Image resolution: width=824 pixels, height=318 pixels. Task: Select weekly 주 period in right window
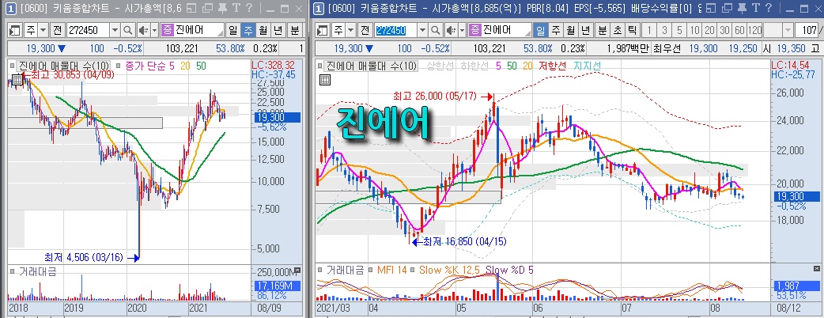coord(555,30)
